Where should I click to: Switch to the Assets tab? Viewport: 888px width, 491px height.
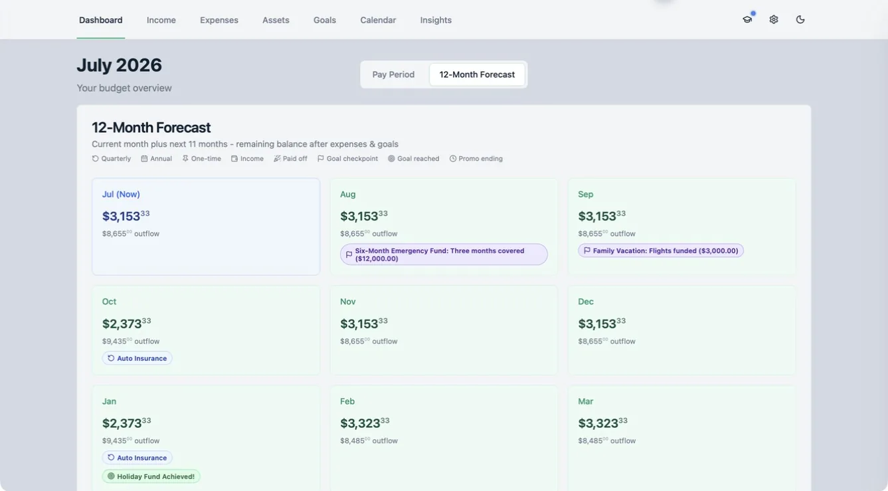point(276,20)
